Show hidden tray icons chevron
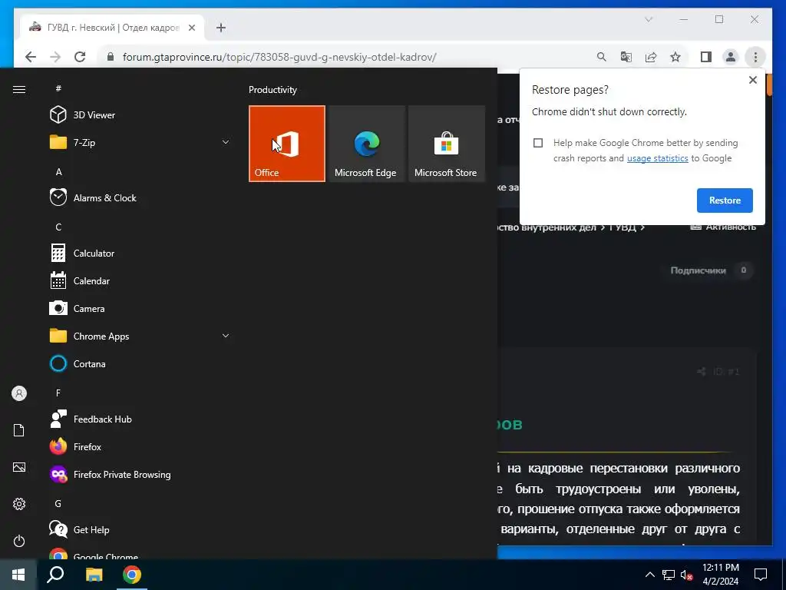The width and height of the screenshot is (786, 590). pyautogui.click(x=649, y=575)
